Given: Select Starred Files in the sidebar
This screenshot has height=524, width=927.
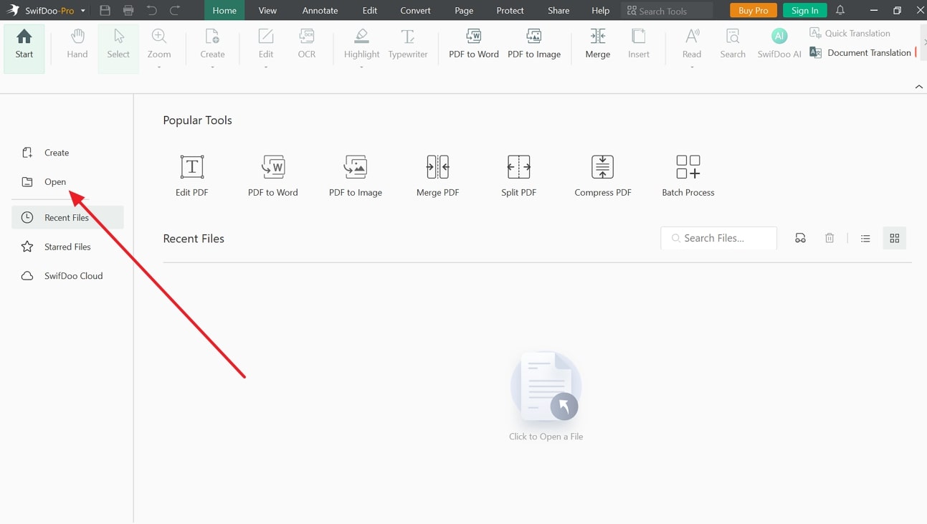Looking at the screenshot, I should click(x=67, y=247).
